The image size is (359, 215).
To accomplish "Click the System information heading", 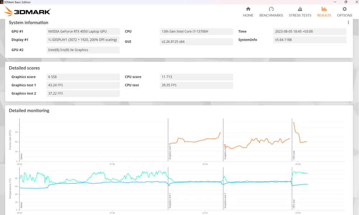I will coord(28,23).
